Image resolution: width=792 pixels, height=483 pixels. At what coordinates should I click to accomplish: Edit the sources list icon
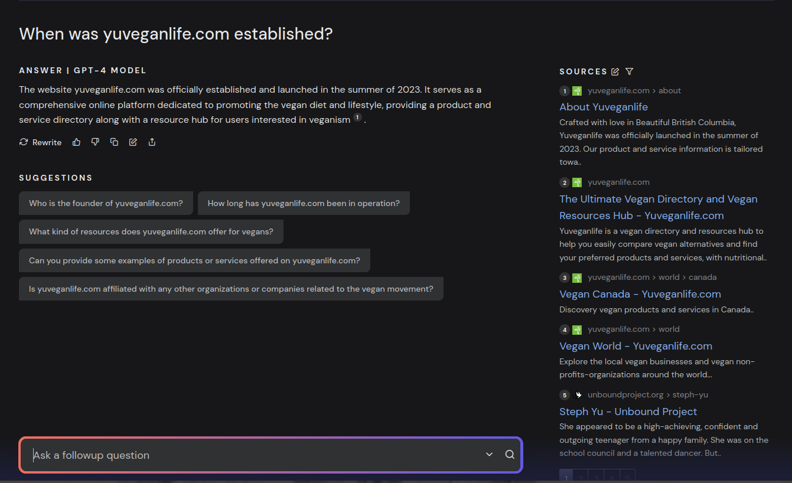click(615, 71)
